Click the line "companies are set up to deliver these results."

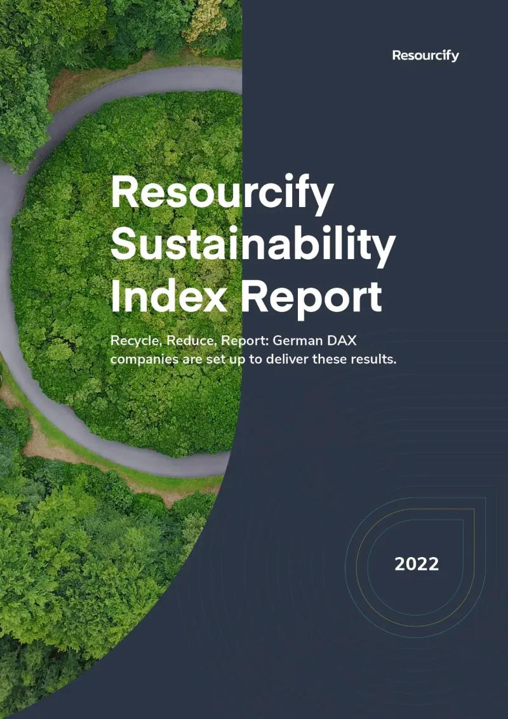[x=253, y=359]
